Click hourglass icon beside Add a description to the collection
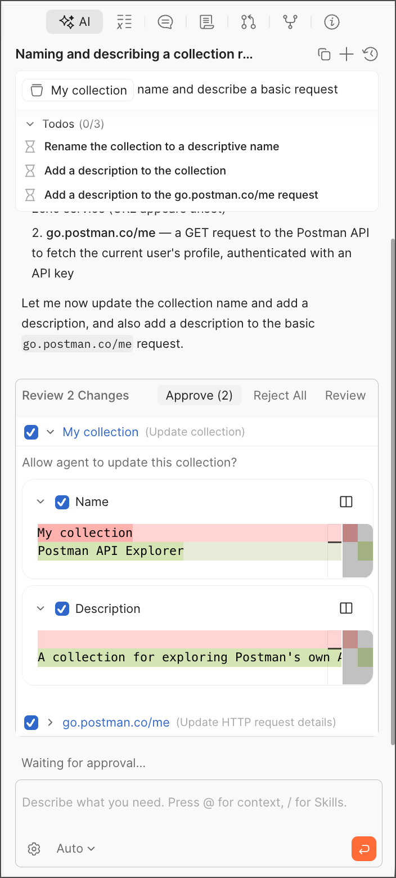396x878 pixels. [x=30, y=171]
